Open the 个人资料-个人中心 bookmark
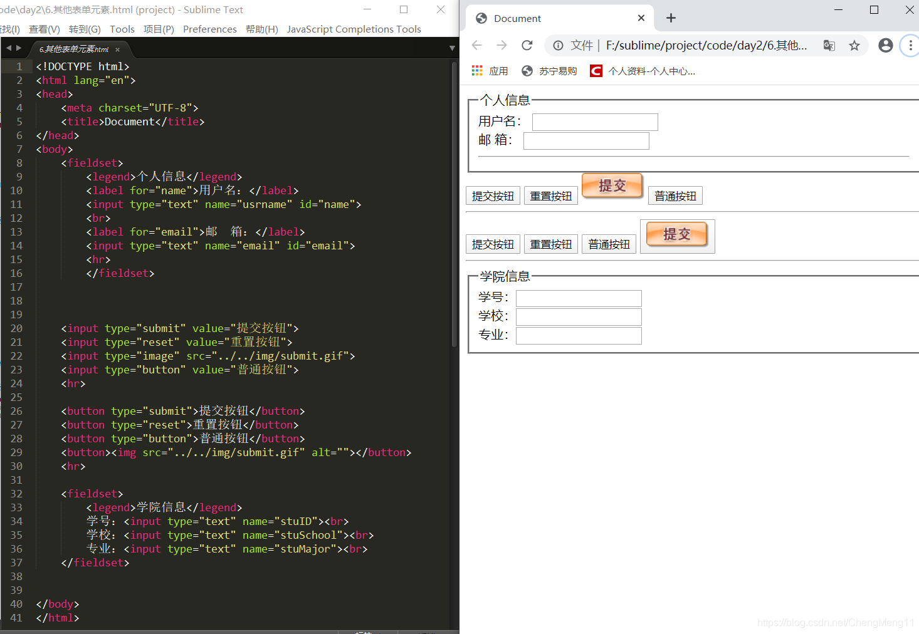Image resolution: width=919 pixels, height=634 pixels. click(x=643, y=71)
